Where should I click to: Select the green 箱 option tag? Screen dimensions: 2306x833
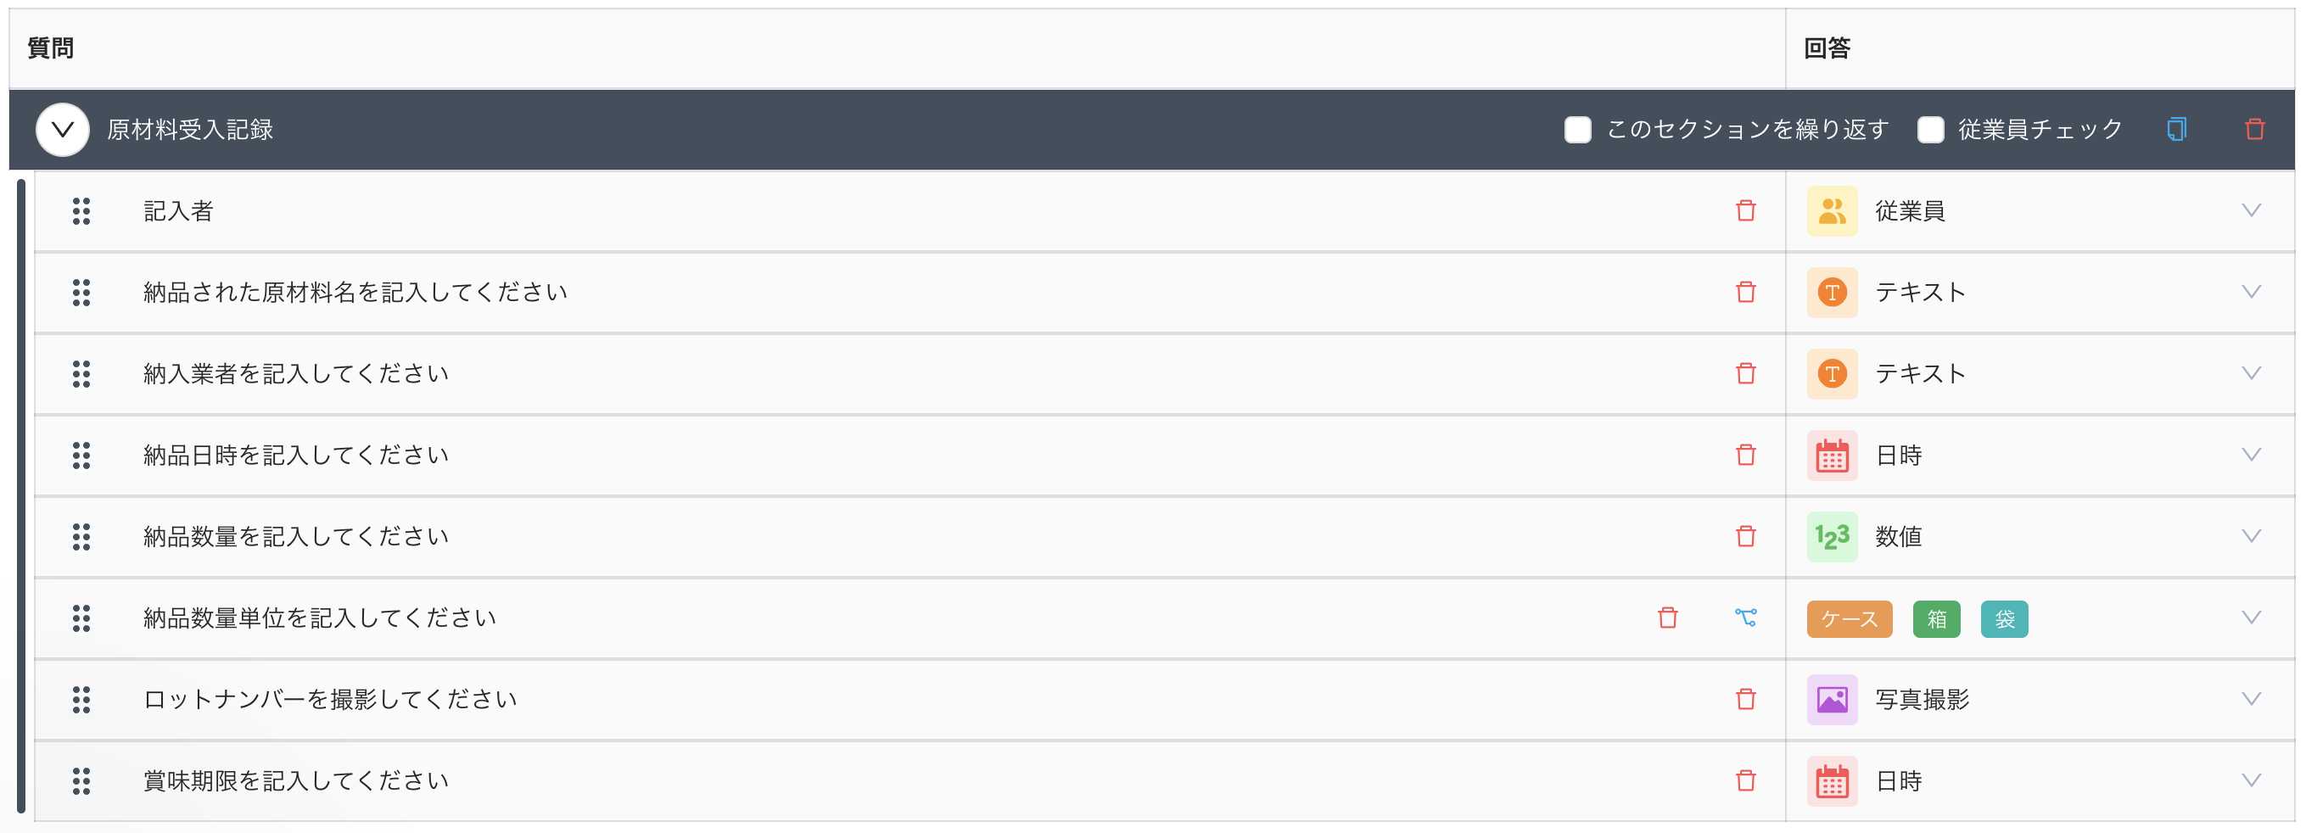pos(1935,618)
